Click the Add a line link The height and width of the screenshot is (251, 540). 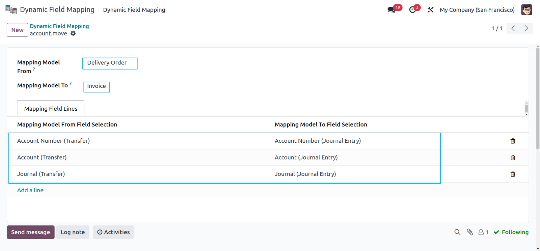tap(30, 190)
